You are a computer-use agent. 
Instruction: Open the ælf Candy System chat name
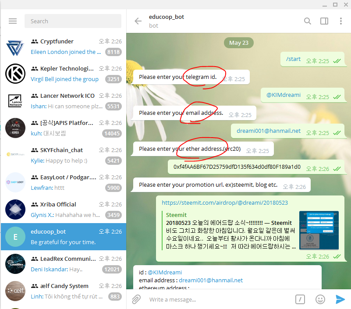(x=64, y=286)
